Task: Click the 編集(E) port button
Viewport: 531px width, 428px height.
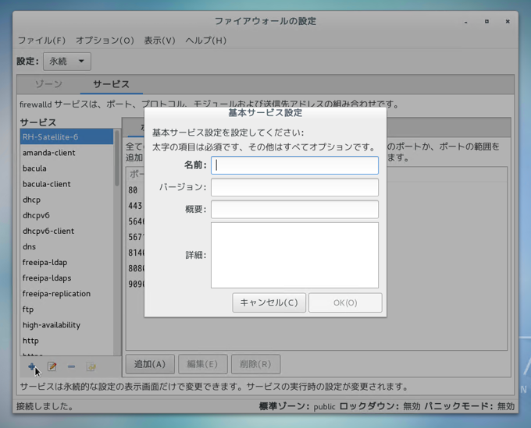Action: coord(203,364)
